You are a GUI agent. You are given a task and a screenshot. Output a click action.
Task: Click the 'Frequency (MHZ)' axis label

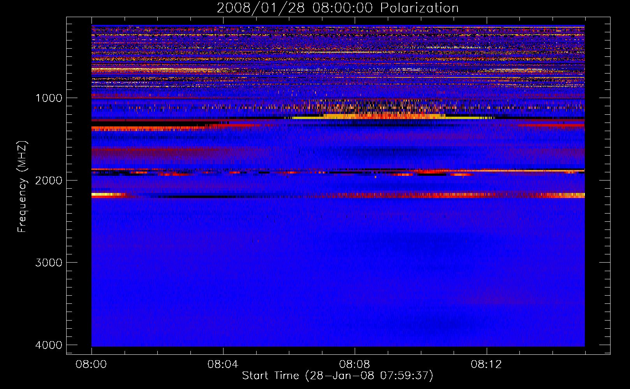click(x=22, y=187)
